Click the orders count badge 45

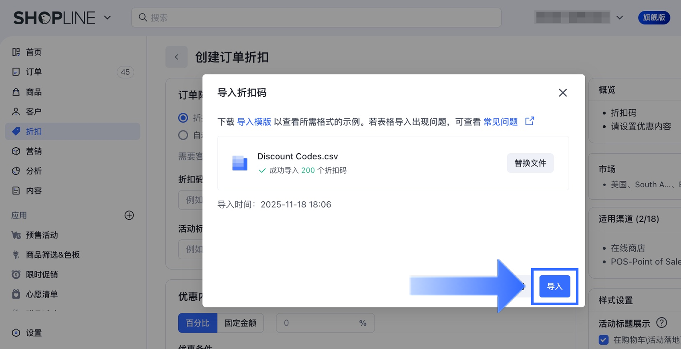pos(125,72)
